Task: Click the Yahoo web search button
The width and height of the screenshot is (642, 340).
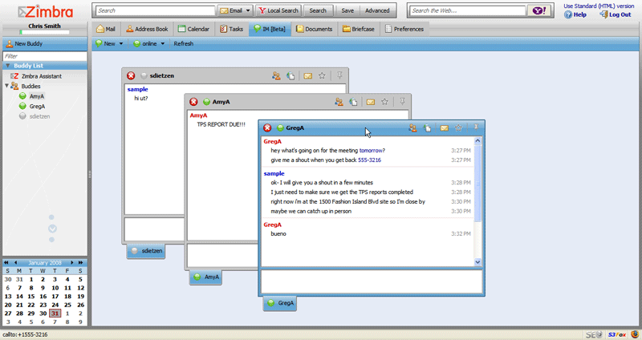Action: pyautogui.click(x=539, y=10)
